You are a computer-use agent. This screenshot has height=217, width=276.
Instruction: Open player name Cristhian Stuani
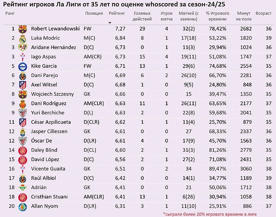(49, 197)
